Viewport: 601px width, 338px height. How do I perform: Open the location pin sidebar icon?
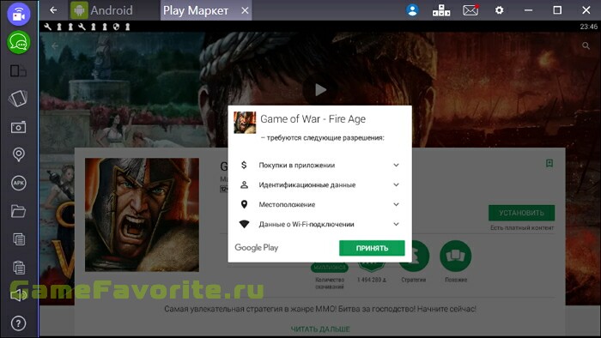(x=18, y=154)
